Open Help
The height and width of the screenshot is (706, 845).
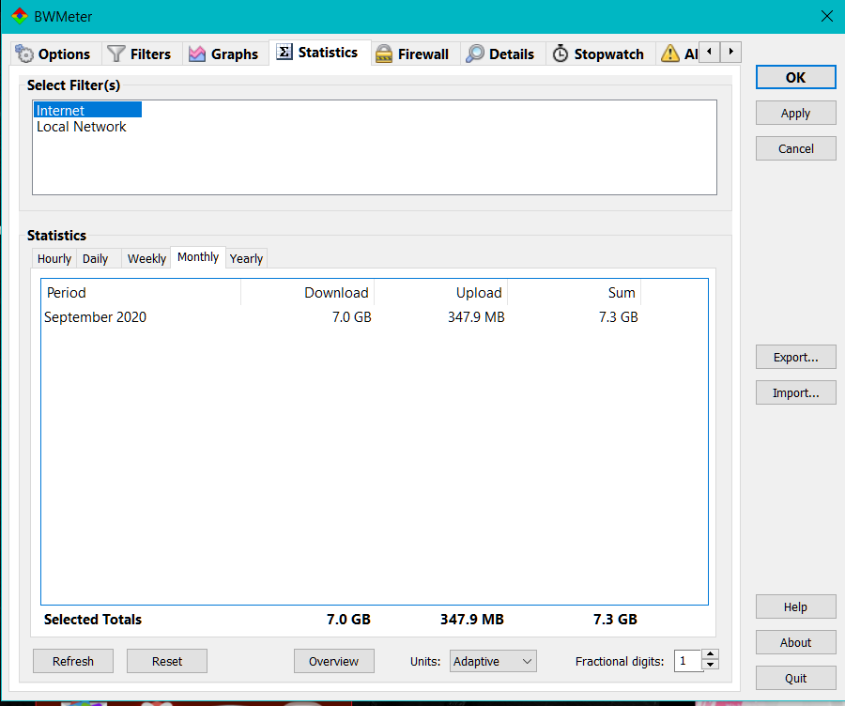click(x=795, y=606)
